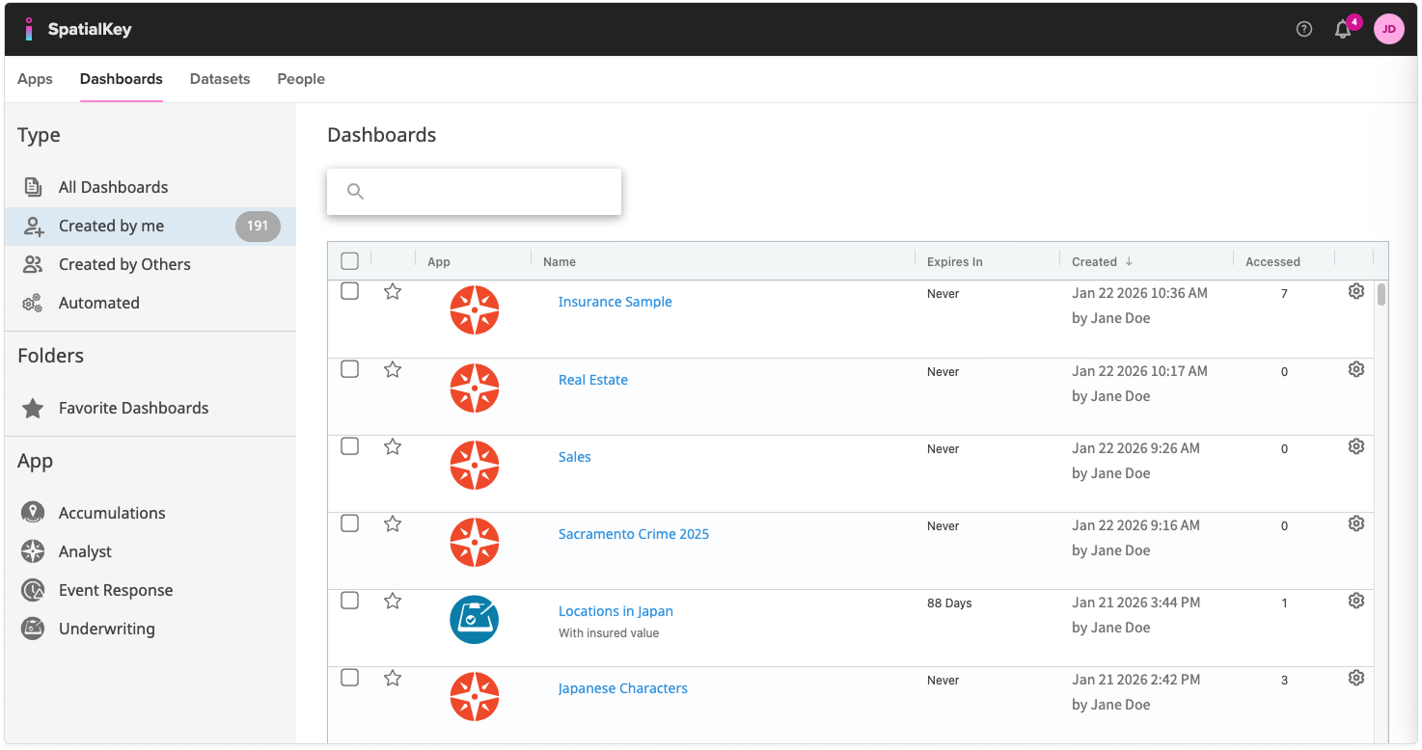This screenshot has width=1422, height=750.
Task: Click the Locations in Japan app icon
Action: 475,619
